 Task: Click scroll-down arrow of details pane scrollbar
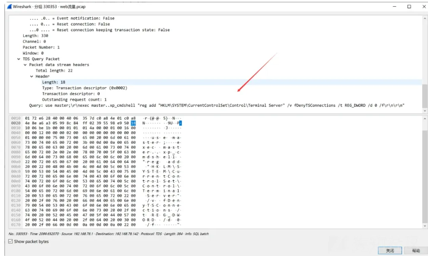click(425, 111)
